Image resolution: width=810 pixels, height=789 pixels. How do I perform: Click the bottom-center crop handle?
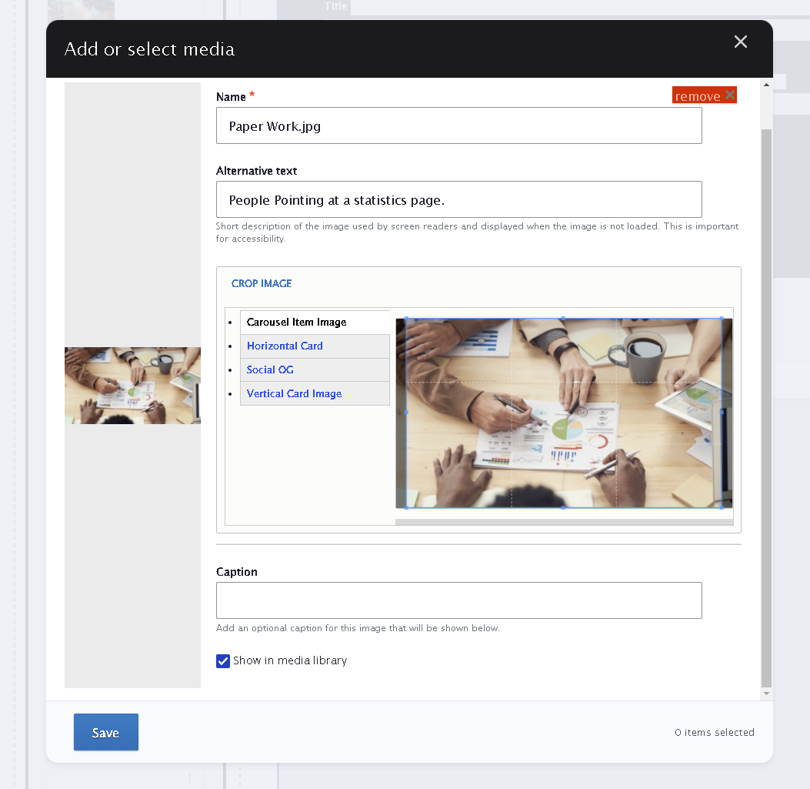click(x=563, y=508)
